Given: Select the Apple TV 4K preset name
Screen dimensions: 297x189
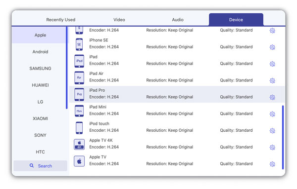Looking at the screenshot, I should pyautogui.click(x=101, y=140).
